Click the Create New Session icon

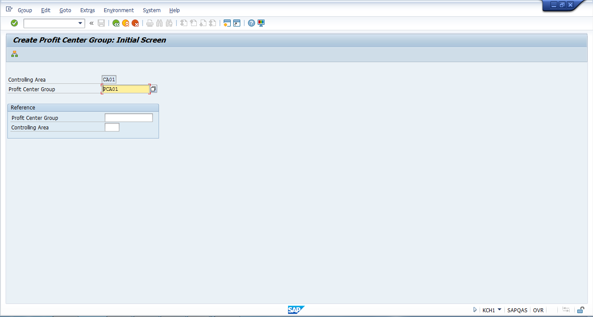(227, 23)
